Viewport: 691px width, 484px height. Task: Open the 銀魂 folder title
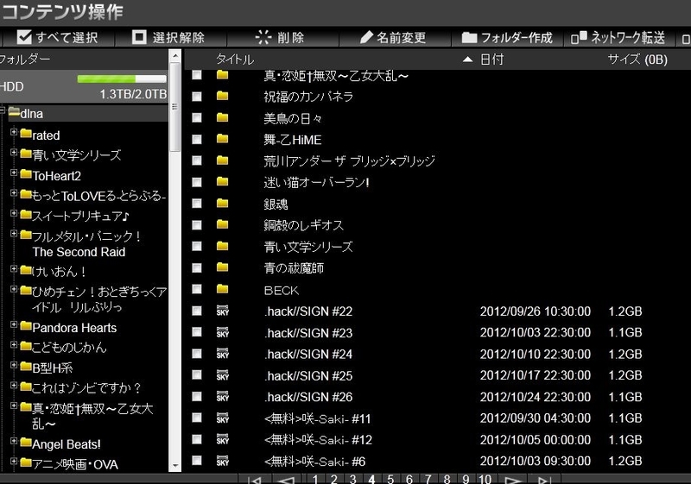pyautogui.click(x=276, y=204)
